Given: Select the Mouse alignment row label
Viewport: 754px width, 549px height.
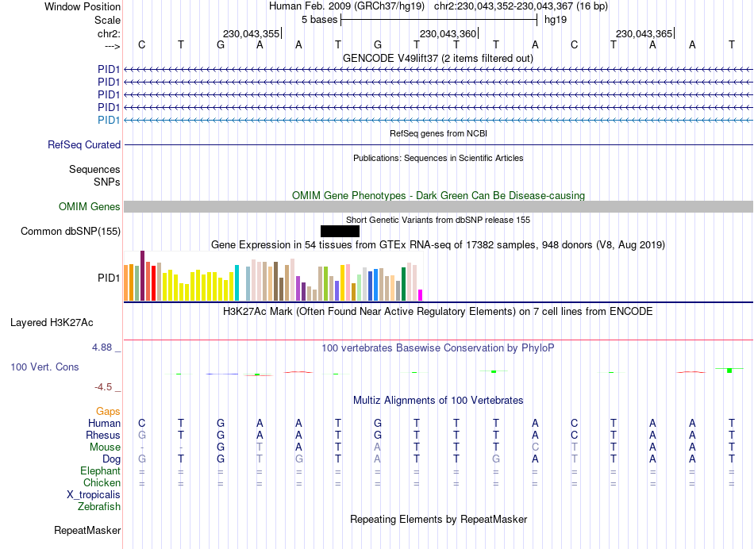Looking at the screenshot, I should tap(105, 447).
